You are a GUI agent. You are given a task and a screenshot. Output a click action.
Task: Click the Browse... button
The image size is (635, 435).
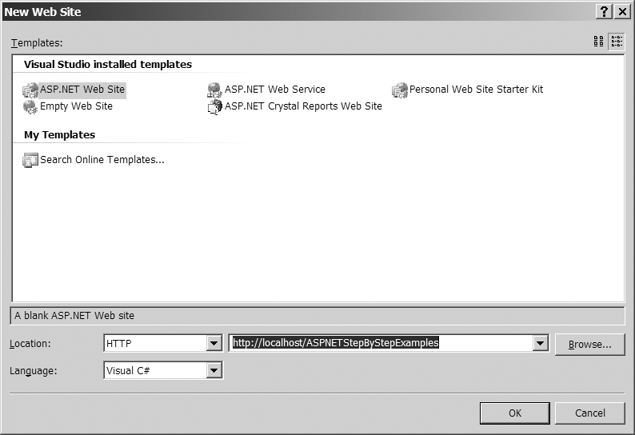coord(589,345)
